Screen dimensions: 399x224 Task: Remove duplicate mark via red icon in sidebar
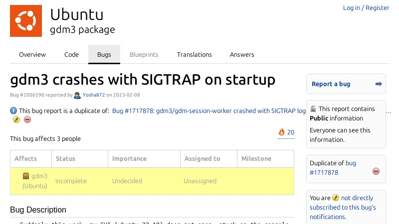click(376, 171)
